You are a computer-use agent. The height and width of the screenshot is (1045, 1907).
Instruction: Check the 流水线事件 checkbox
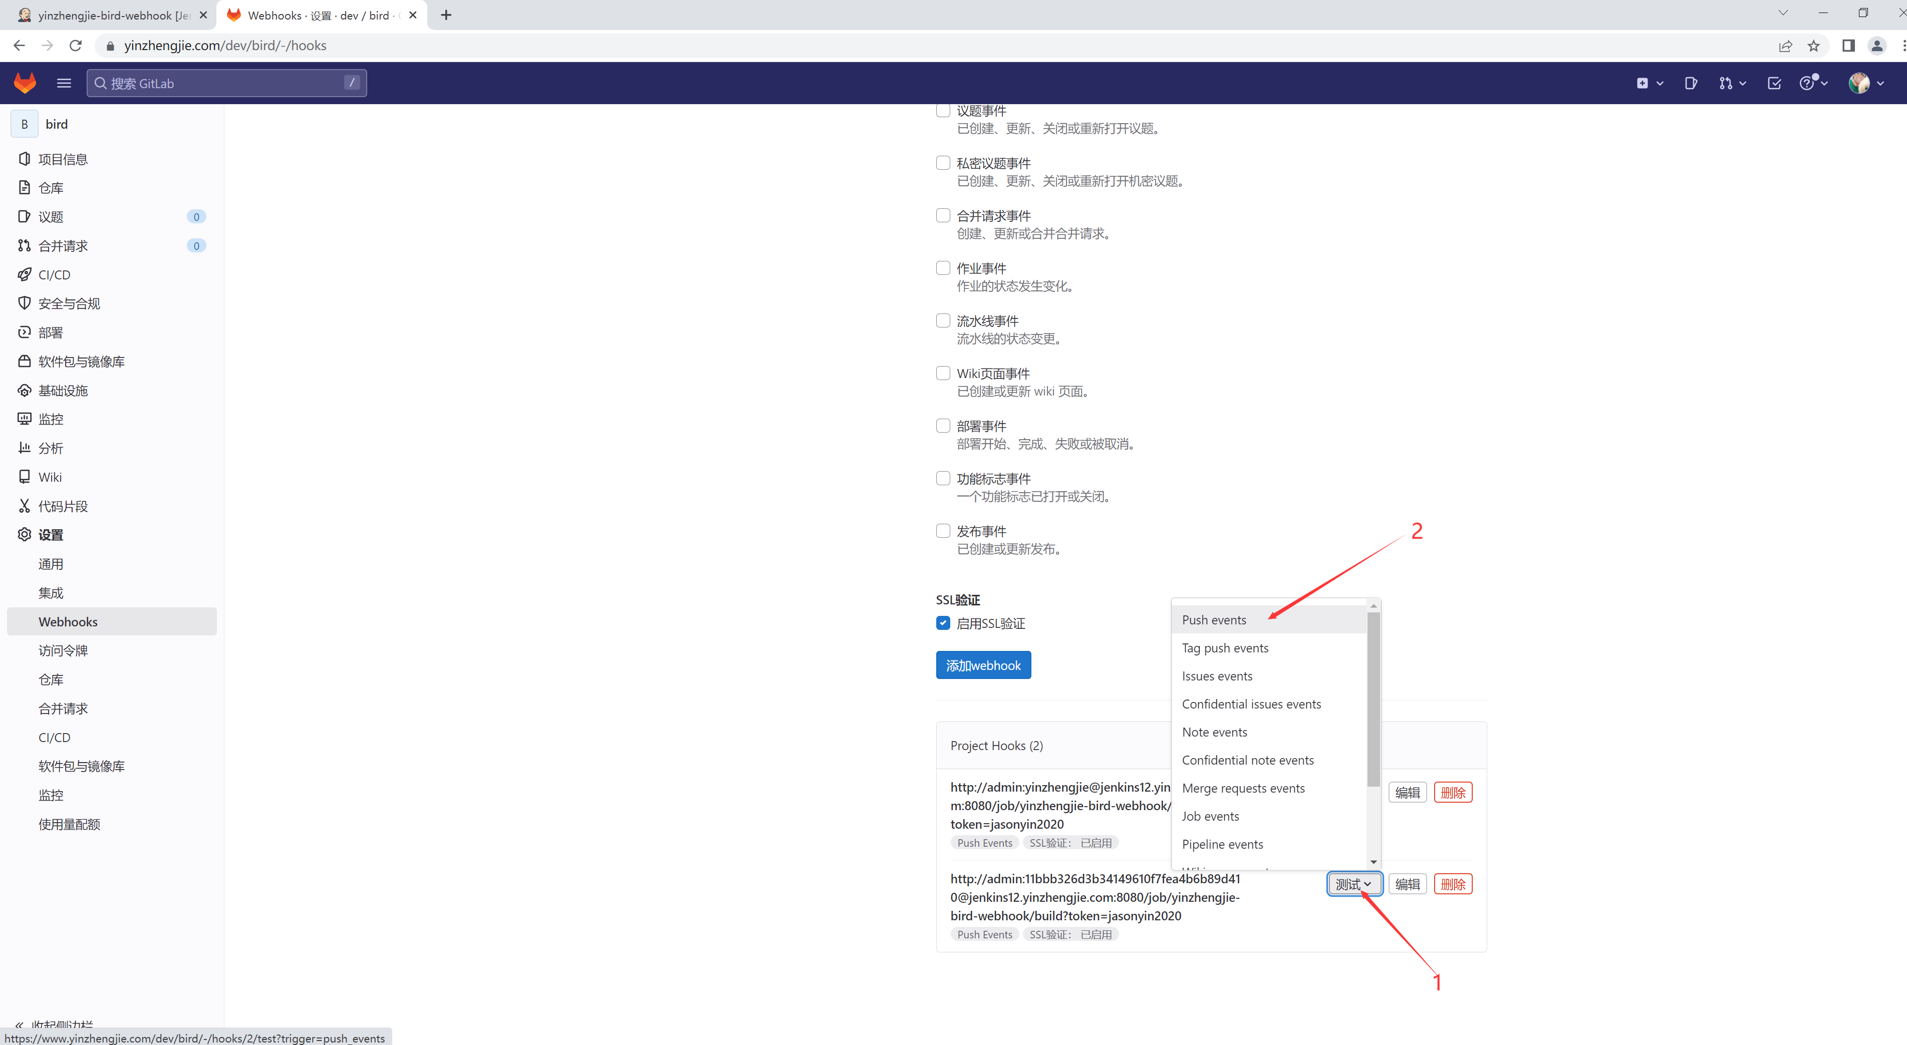(943, 320)
